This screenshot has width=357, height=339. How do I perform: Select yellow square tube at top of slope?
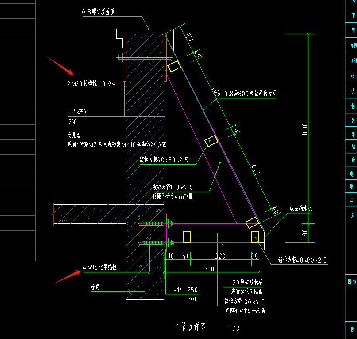(174, 66)
